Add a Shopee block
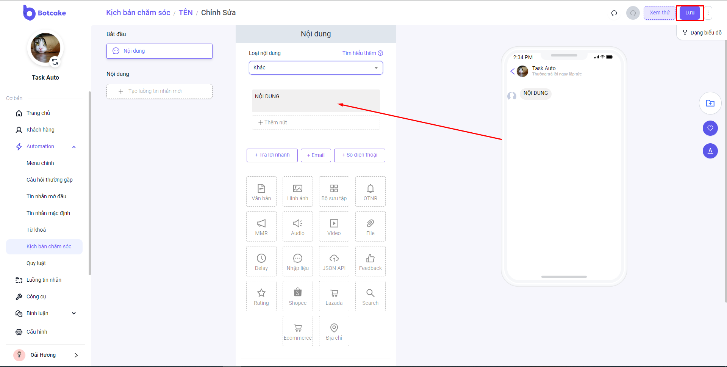The image size is (727, 367). [297, 296]
